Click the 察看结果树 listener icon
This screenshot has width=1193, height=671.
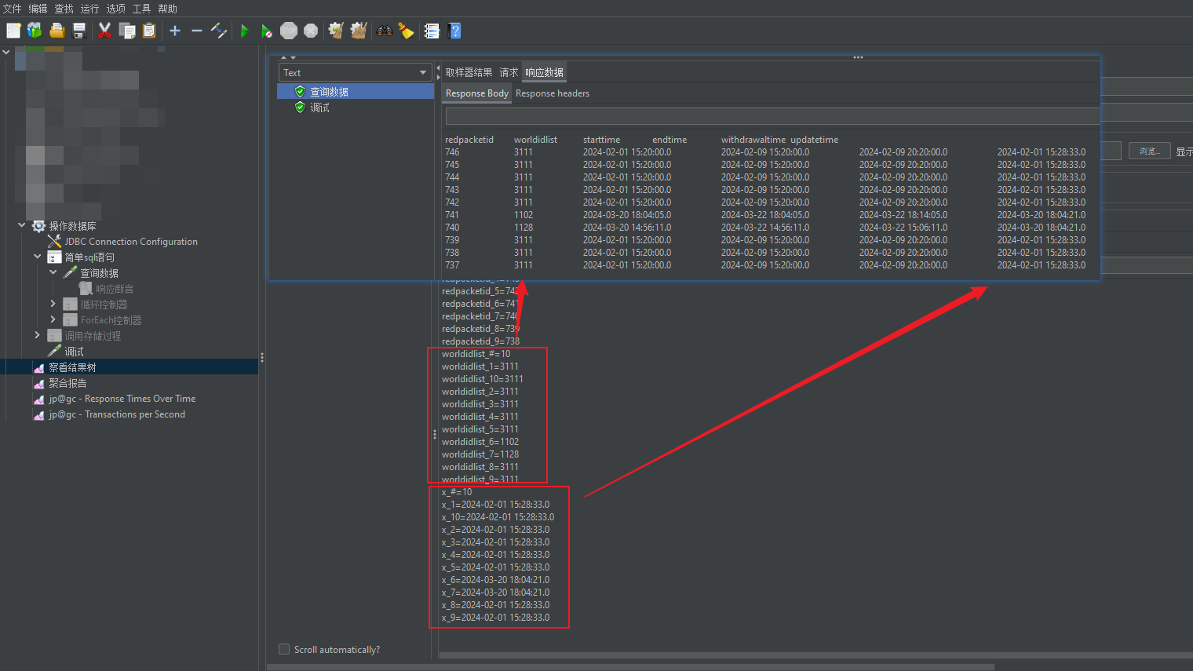[38, 367]
